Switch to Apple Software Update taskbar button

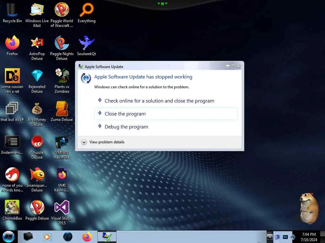coord(107,237)
